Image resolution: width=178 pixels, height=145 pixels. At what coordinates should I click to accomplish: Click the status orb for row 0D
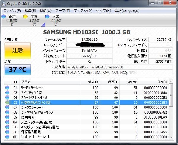7,137
